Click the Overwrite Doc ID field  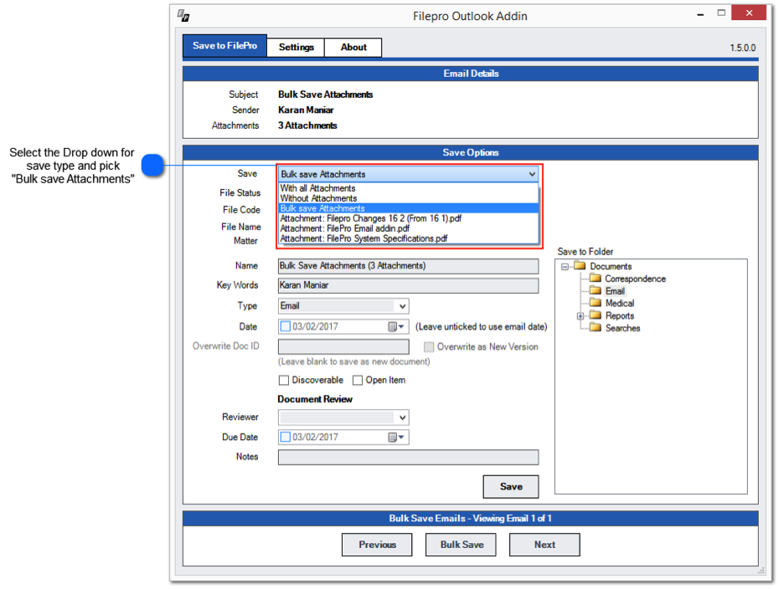pos(343,347)
